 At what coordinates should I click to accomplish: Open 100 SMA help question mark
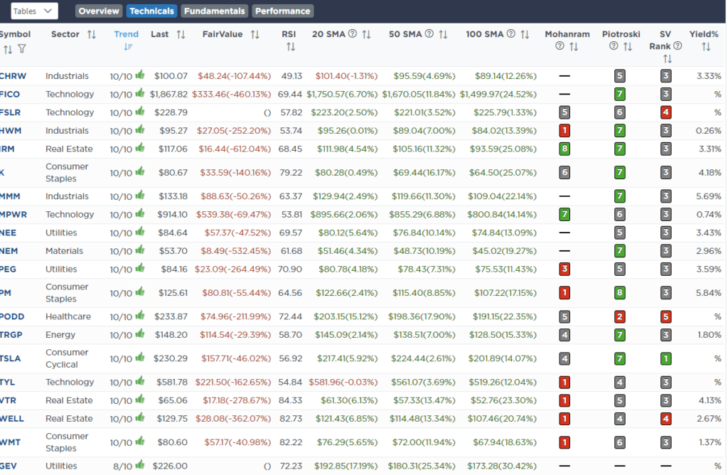511,33
